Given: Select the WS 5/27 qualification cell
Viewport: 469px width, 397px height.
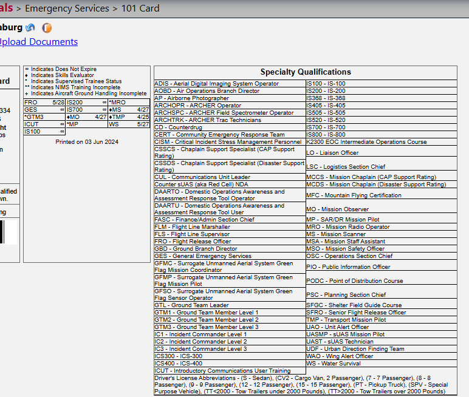Looking at the screenshot, I should point(129,124).
